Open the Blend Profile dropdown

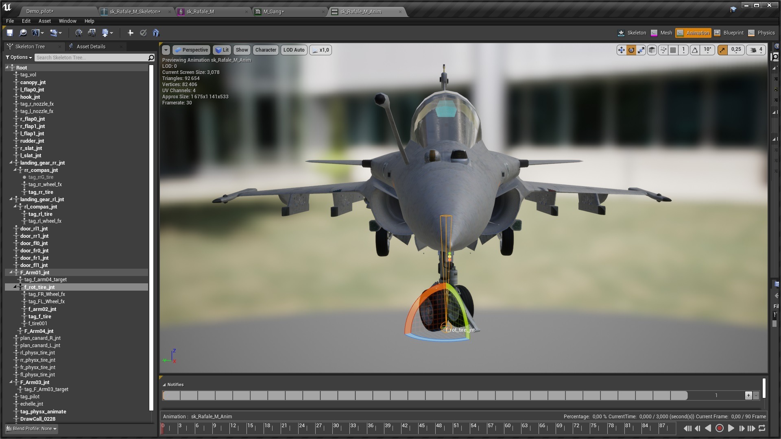32,428
